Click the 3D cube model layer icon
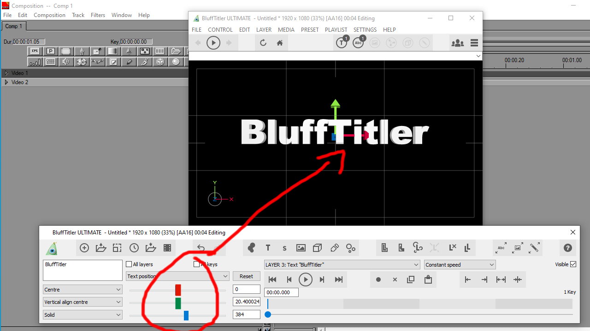Image resolution: width=590 pixels, height=331 pixels. 317,248
